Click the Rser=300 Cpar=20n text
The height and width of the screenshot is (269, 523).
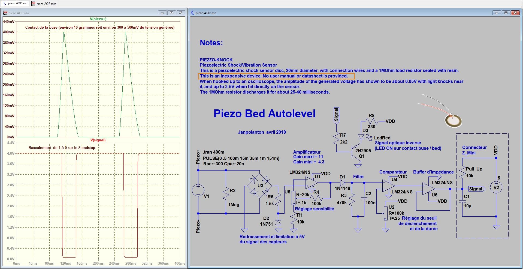pyautogui.click(x=223, y=164)
